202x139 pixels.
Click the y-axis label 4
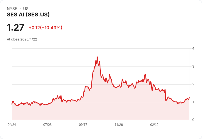click(x=193, y=48)
